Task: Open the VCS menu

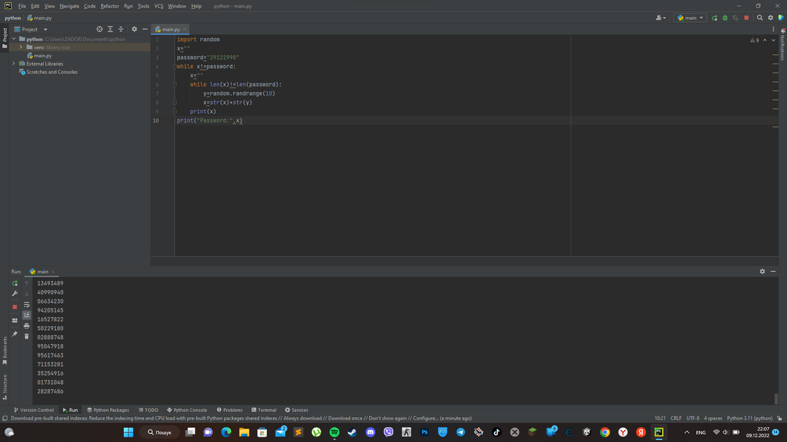Action: pyautogui.click(x=159, y=6)
